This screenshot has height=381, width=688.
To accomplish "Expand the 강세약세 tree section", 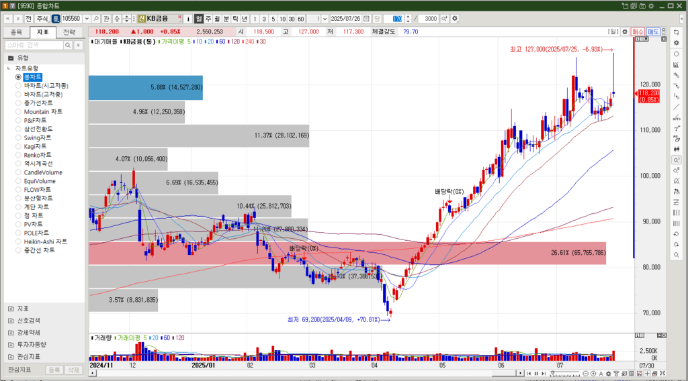I will point(11,333).
